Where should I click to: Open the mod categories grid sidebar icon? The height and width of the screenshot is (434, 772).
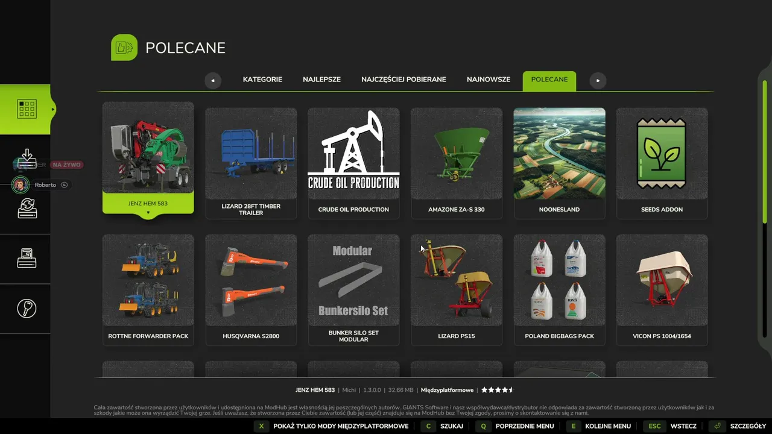click(x=27, y=109)
